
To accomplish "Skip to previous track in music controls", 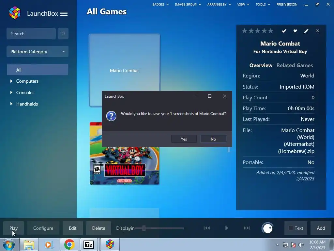I will (206, 228).
